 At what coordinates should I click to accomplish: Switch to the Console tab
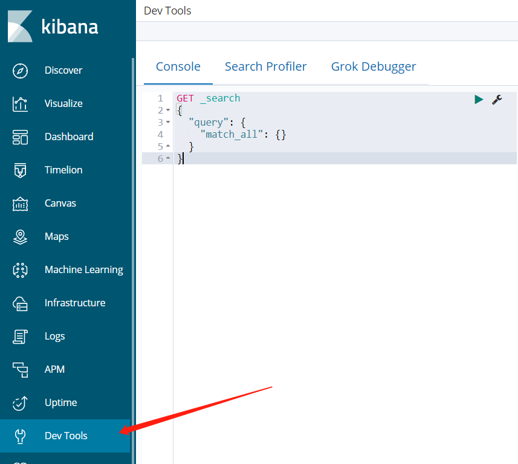[x=178, y=66]
